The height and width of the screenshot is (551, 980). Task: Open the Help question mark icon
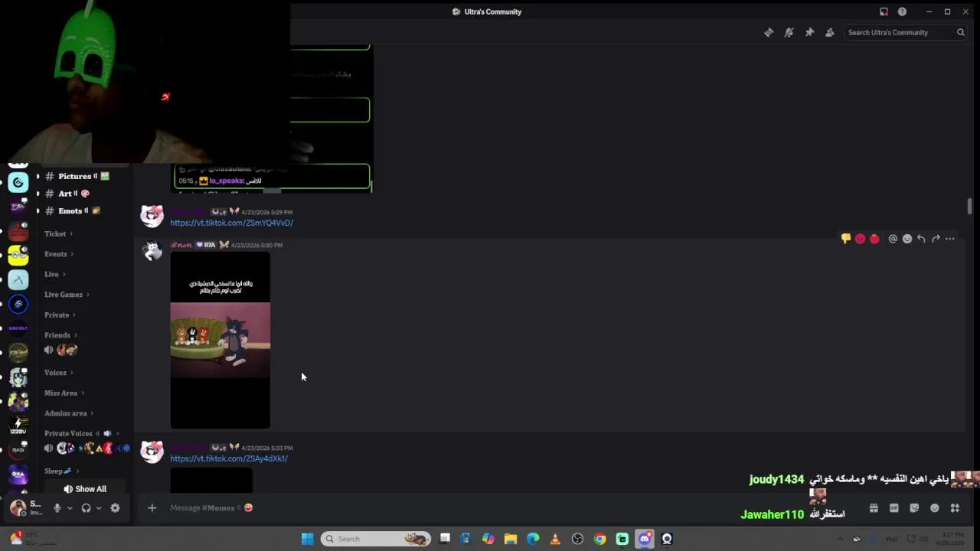(x=902, y=11)
